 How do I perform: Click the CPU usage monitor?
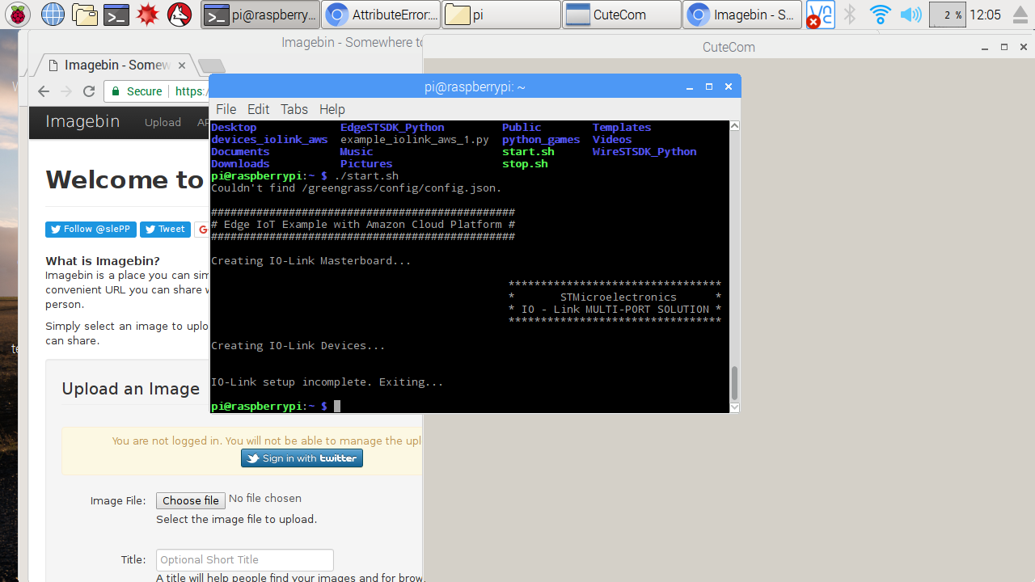948,15
